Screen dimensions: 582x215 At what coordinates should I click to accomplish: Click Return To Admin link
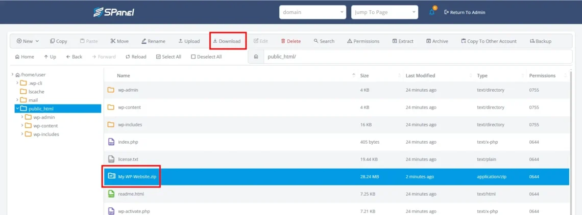(x=465, y=12)
